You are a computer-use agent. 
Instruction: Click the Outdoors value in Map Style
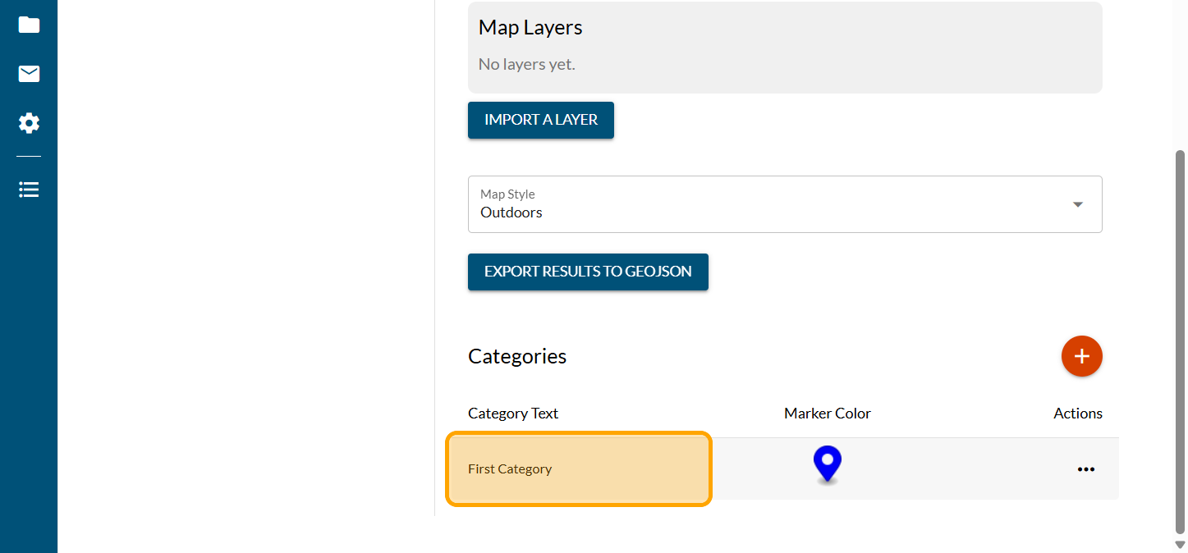click(511, 213)
